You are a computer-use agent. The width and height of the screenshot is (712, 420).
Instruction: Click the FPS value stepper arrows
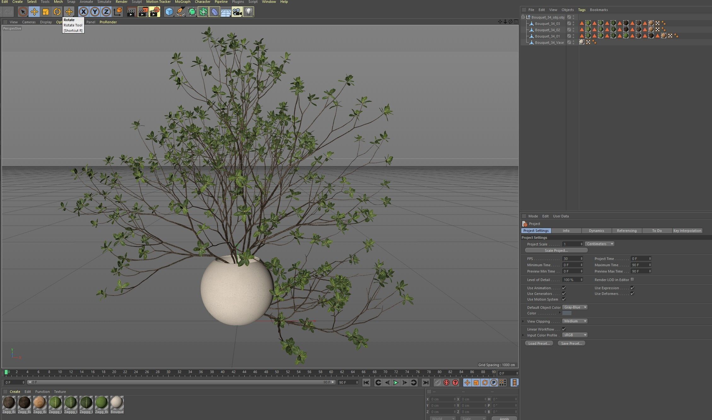coord(581,259)
